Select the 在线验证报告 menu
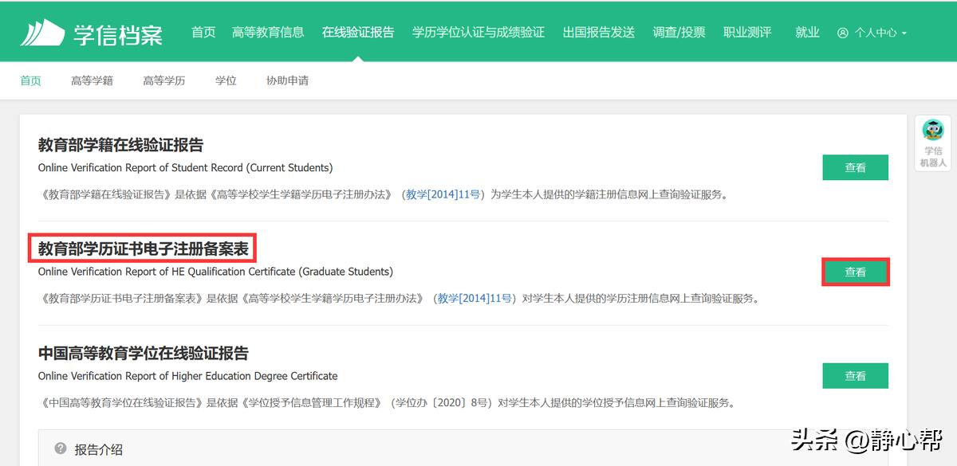Screen dimensions: 957x466 tap(358, 33)
